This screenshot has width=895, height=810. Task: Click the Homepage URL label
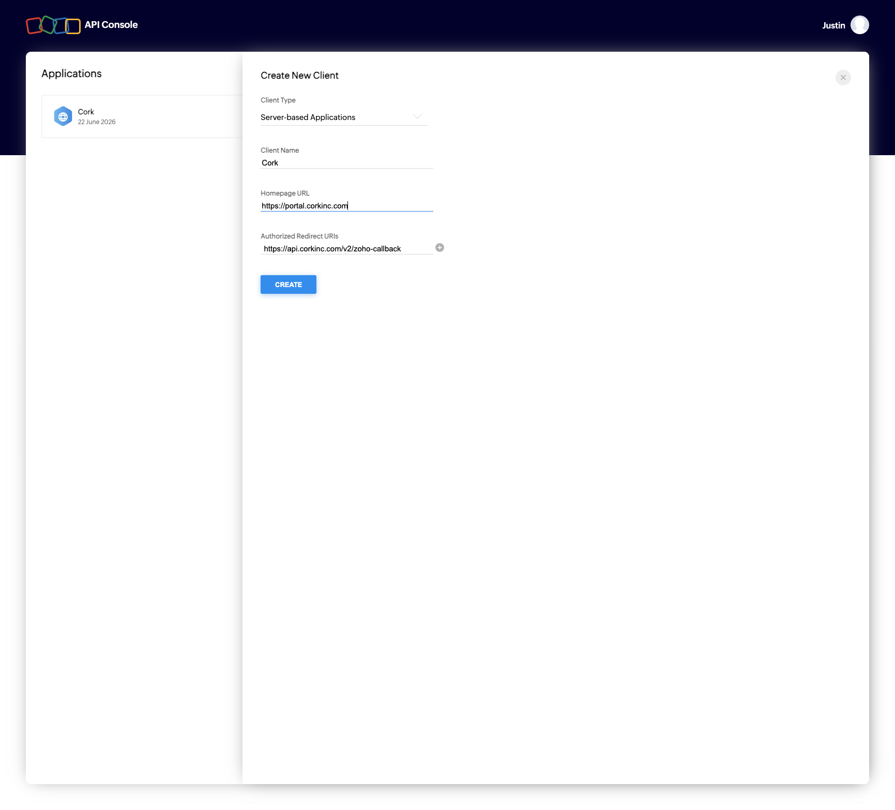click(285, 193)
